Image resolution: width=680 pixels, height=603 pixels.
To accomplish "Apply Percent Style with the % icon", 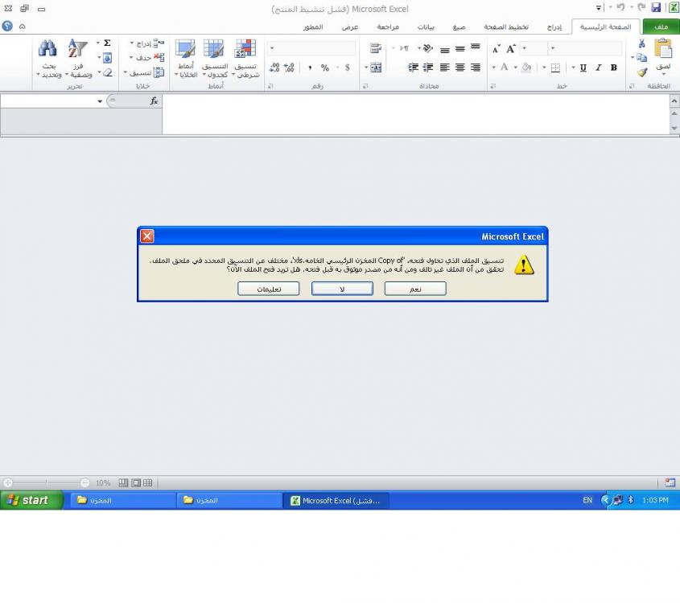I will (x=325, y=68).
